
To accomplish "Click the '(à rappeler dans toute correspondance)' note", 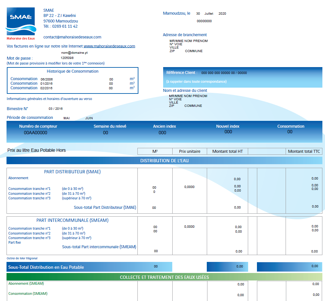I will tap(196, 81).
